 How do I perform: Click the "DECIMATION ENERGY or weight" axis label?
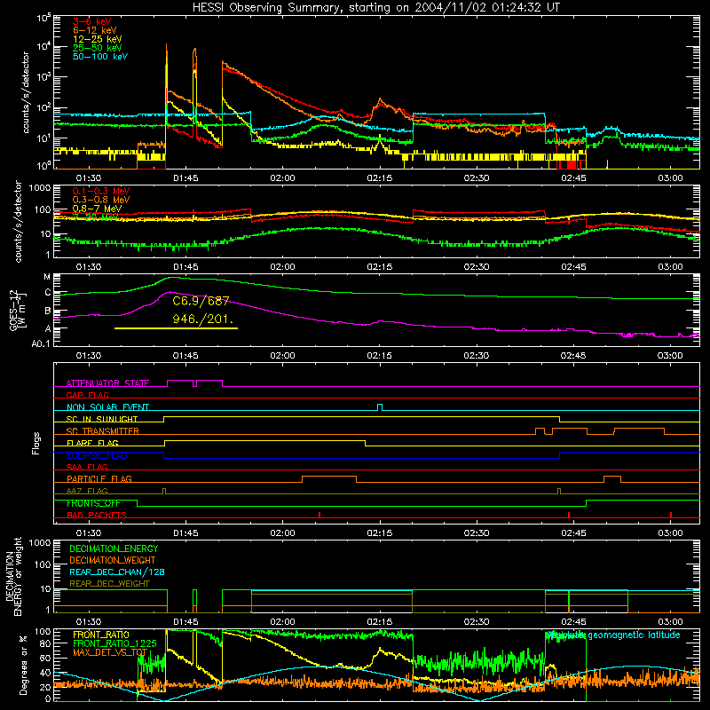(13, 576)
